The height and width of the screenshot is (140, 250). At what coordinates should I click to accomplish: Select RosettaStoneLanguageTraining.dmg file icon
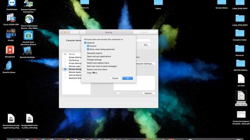tap(11, 118)
